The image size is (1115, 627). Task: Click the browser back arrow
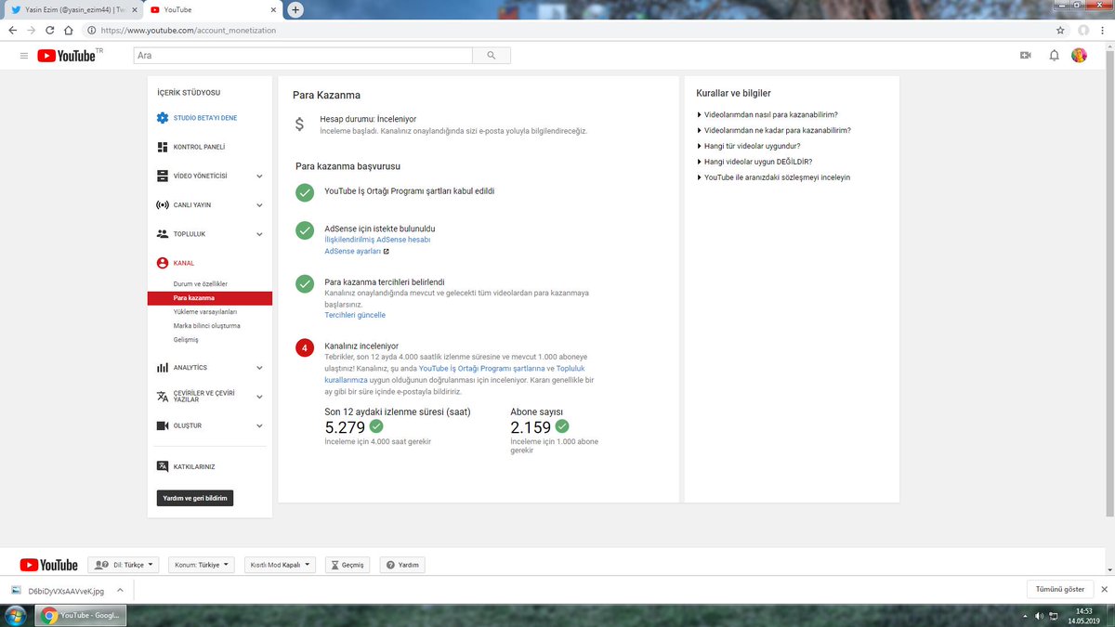point(12,30)
